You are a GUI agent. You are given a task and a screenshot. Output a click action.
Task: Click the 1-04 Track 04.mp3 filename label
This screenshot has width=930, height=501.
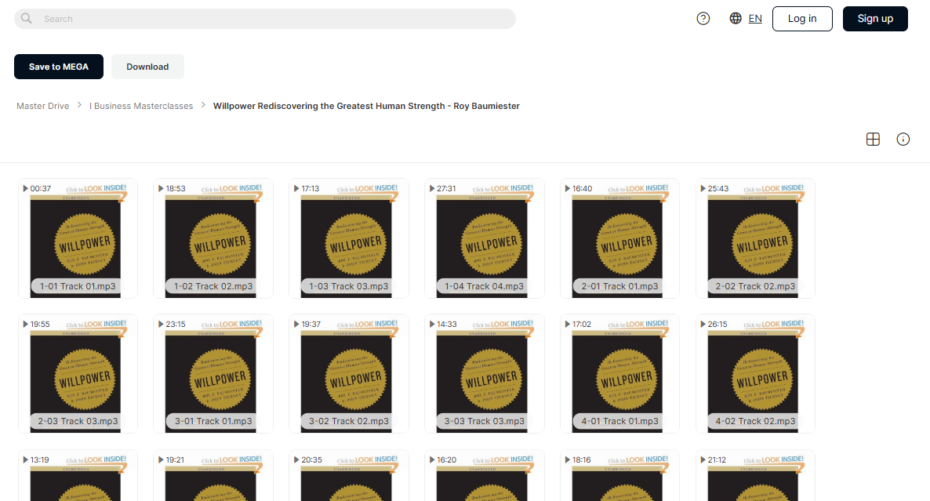(485, 286)
